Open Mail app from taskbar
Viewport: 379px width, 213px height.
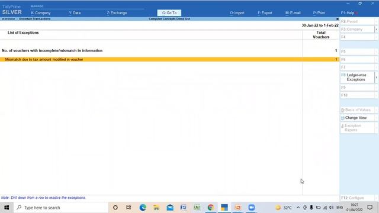(170, 208)
